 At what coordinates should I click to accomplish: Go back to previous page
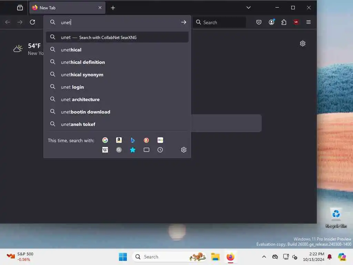pos(8,22)
